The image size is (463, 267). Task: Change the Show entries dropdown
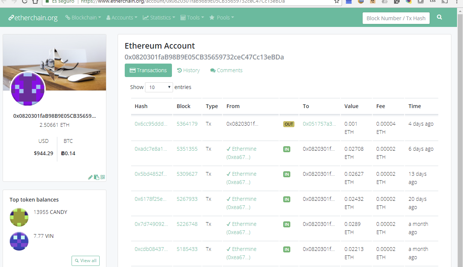tap(159, 87)
